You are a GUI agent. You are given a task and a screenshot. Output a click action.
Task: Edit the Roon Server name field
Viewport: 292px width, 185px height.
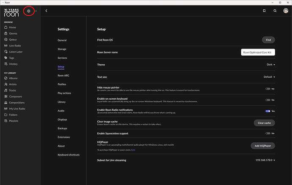point(258,52)
